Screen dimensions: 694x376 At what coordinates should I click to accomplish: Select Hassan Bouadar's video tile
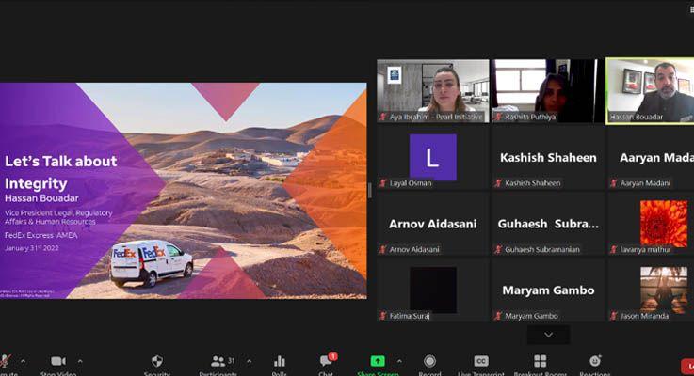pyautogui.click(x=650, y=91)
